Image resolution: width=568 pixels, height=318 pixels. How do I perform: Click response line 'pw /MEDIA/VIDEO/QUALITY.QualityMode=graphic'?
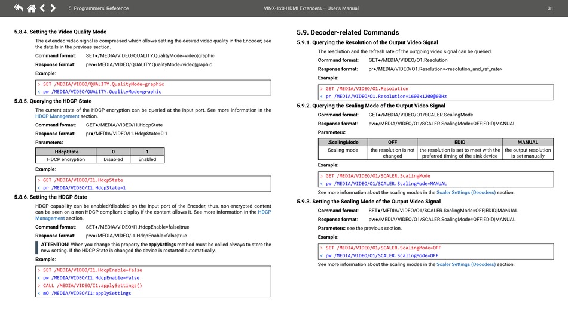click(x=102, y=92)
